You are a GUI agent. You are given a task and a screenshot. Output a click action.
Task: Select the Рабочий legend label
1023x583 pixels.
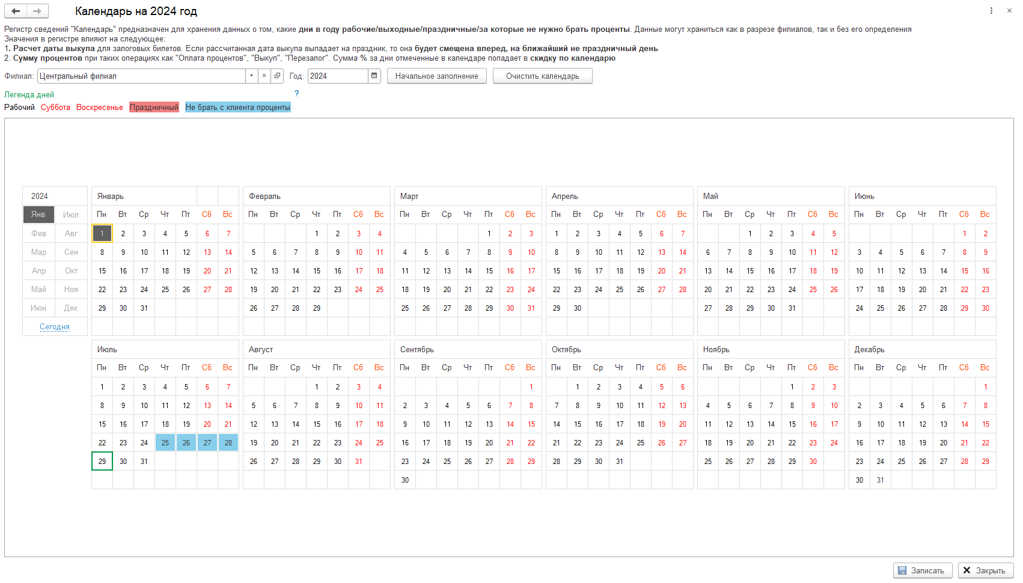pyautogui.click(x=20, y=108)
